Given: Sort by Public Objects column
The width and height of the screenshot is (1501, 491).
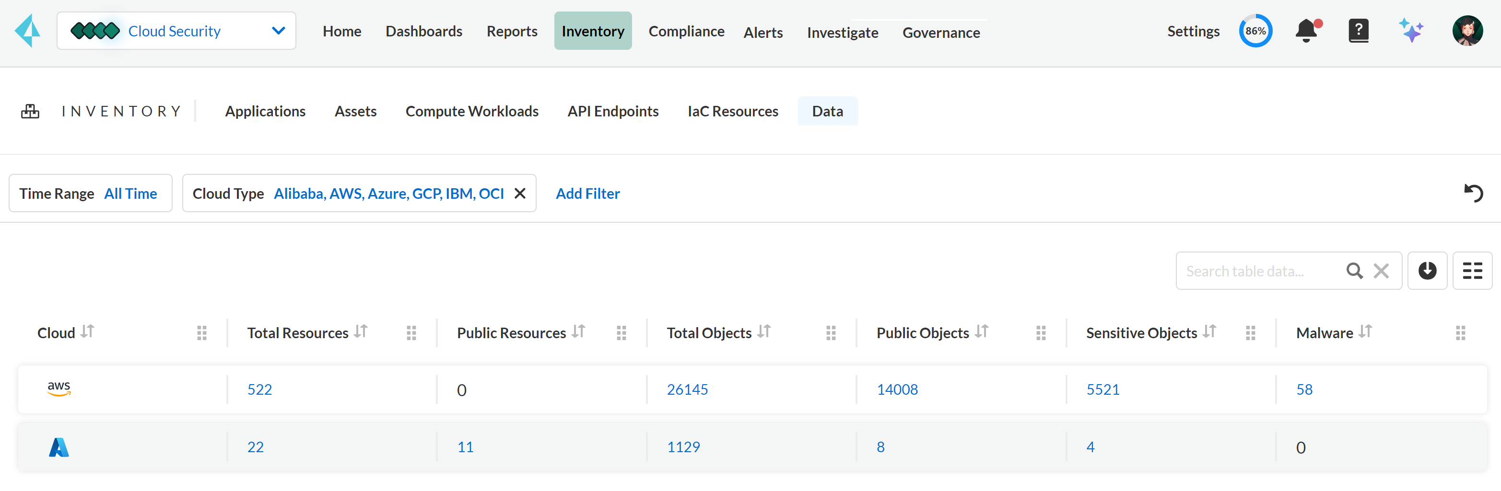Looking at the screenshot, I should 981,331.
